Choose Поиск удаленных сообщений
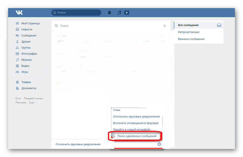Image resolution: width=243 pixels, height=157 pixels. pyautogui.click(x=137, y=136)
